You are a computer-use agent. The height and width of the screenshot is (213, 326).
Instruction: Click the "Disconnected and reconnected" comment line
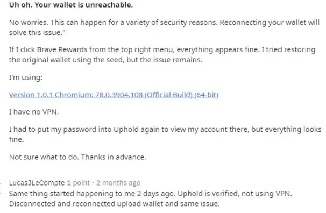(115, 204)
